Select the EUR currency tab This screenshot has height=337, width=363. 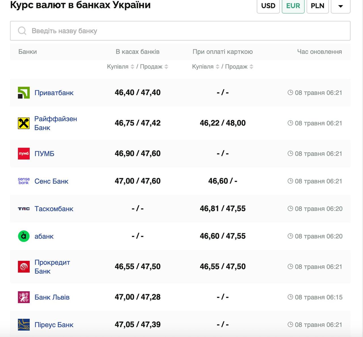pyautogui.click(x=293, y=6)
